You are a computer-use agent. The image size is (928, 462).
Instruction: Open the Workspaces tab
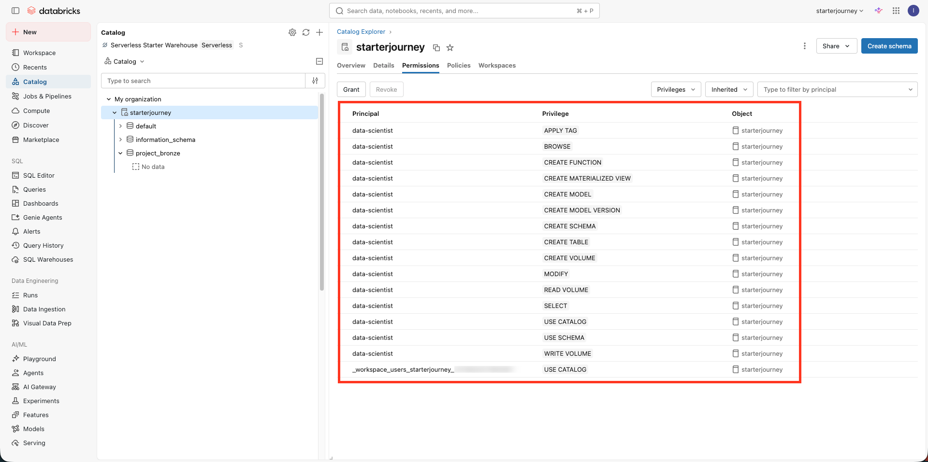[x=497, y=65]
